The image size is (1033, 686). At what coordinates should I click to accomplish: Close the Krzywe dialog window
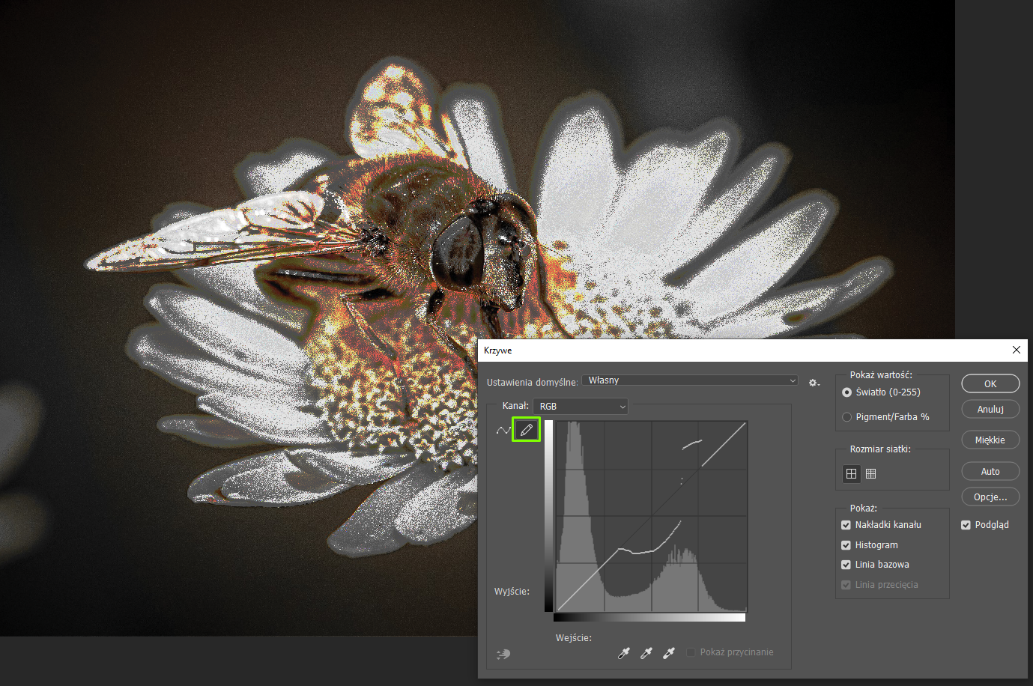(x=1016, y=350)
